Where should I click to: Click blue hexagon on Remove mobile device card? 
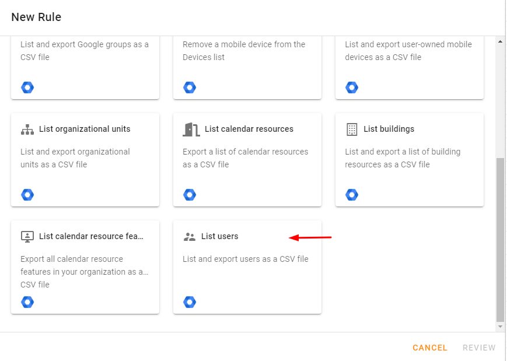tap(190, 87)
